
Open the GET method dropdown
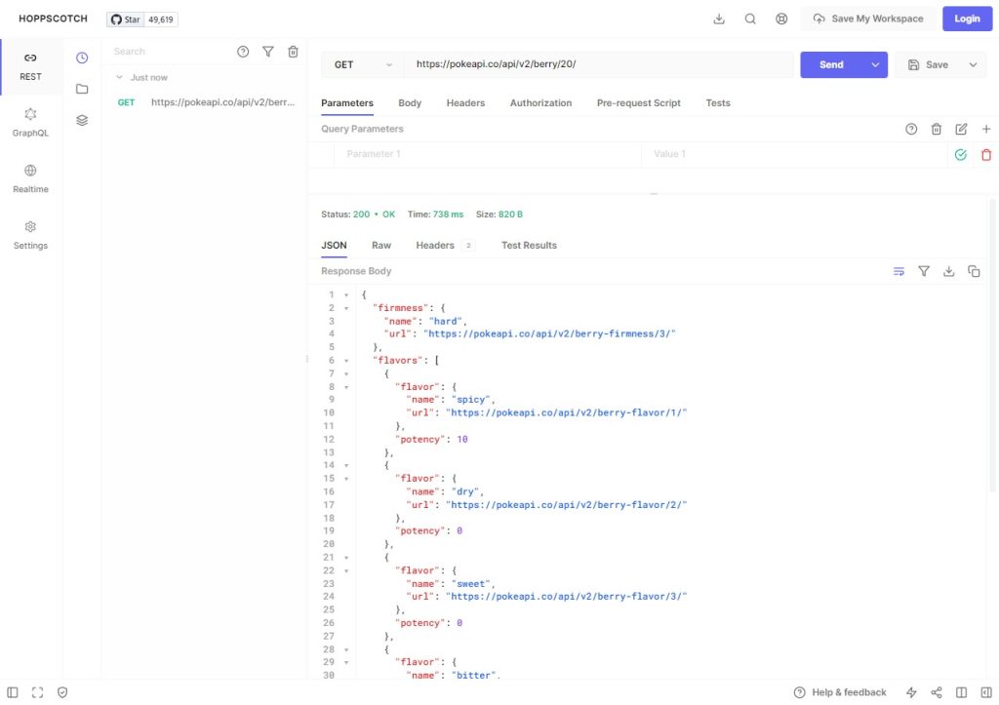[363, 65]
